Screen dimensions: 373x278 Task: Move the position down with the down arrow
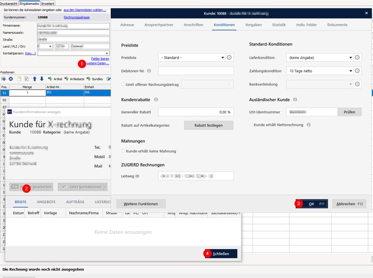click(42, 79)
